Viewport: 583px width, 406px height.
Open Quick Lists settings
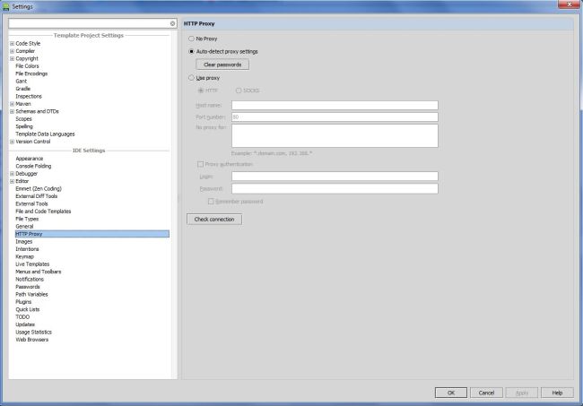[x=28, y=309]
